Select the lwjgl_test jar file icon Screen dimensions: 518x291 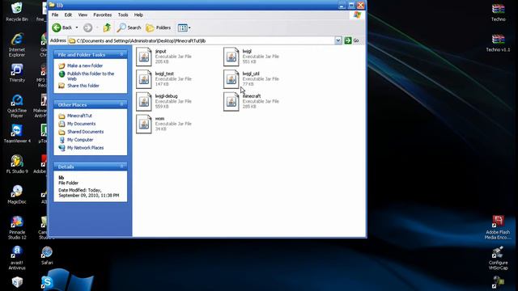click(144, 79)
